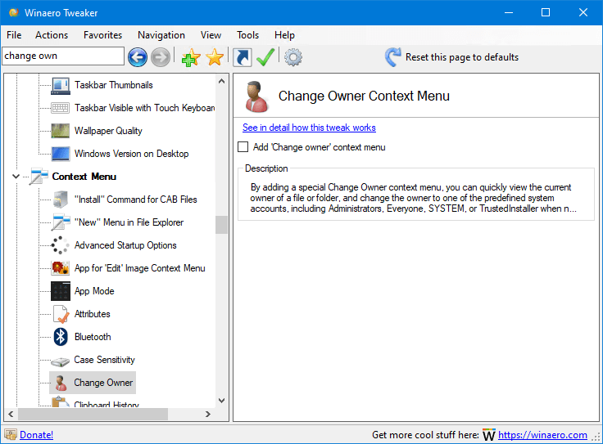
Task: Open the Help menu
Action: pyautogui.click(x=284, y=35)
